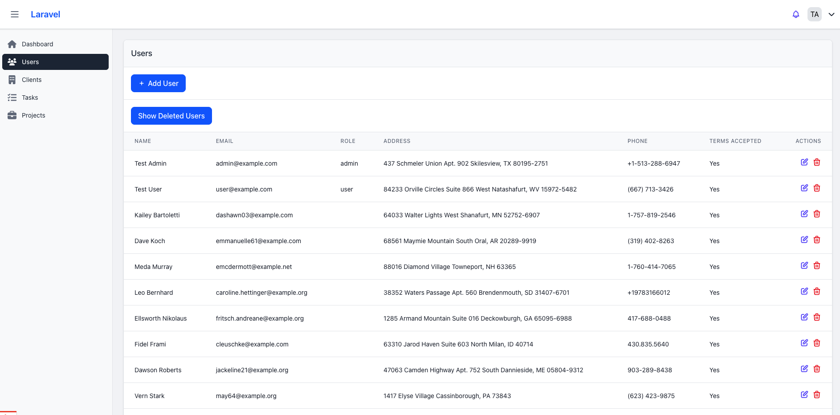Expand the account dropdown chevron
Screen dimensions: 840x415
tap(831, 14)
